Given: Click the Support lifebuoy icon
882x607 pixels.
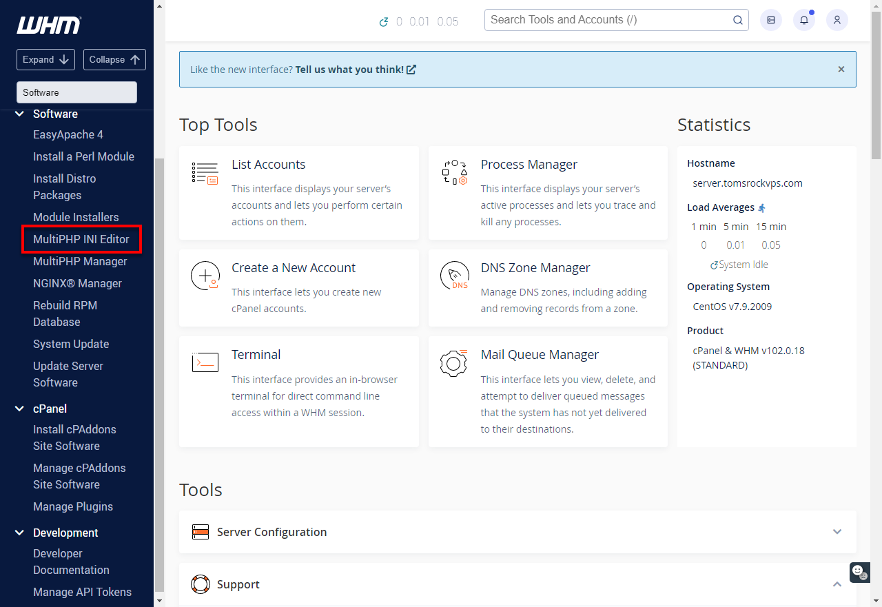Looking at the screenshot, I should pyautogui.click(x=200, y=584).
